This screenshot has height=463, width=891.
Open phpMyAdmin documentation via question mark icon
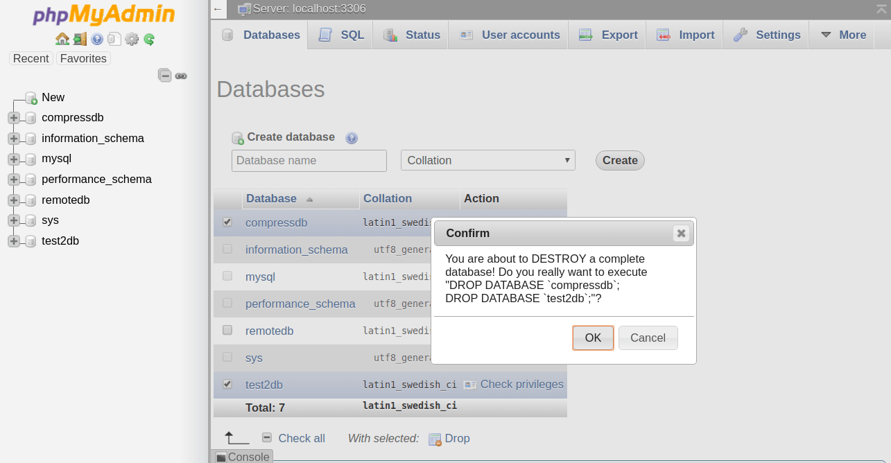[x=97, y=40]
